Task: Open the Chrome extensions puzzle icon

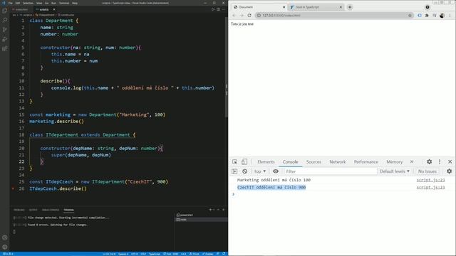Action: (427, 16)
